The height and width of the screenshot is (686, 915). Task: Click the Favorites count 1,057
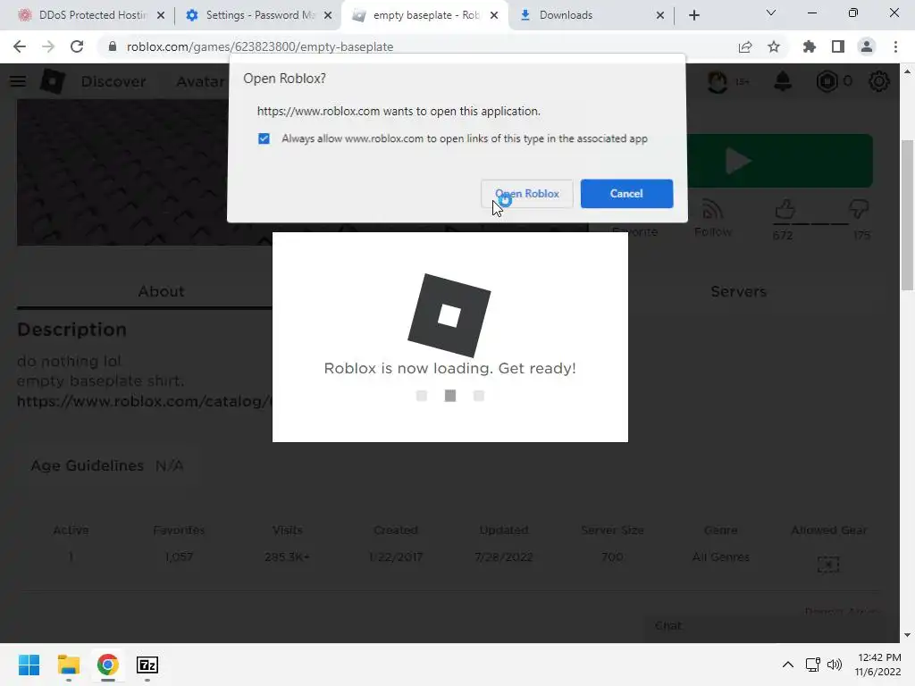[179, 557]
